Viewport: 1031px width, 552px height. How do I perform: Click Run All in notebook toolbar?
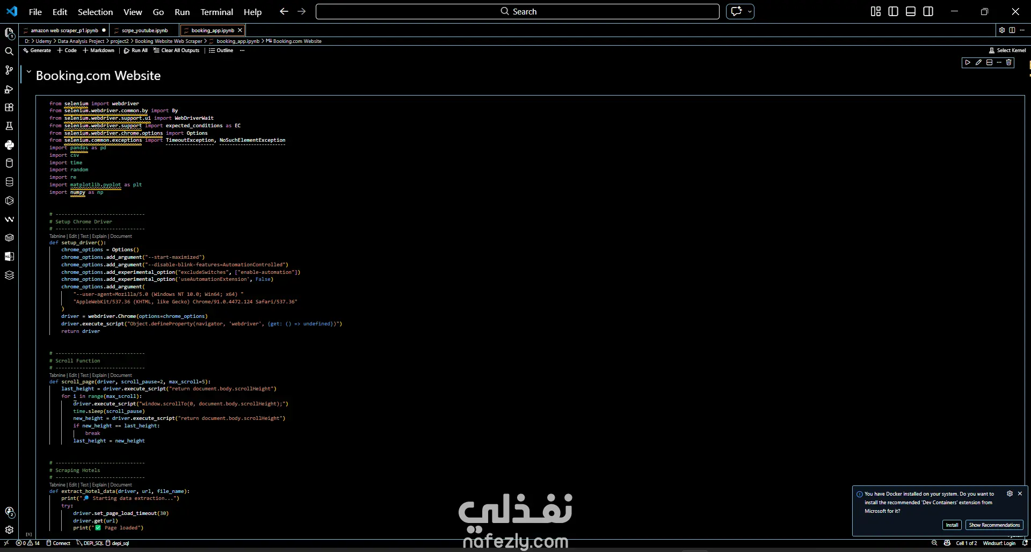[x=136, y=50]
